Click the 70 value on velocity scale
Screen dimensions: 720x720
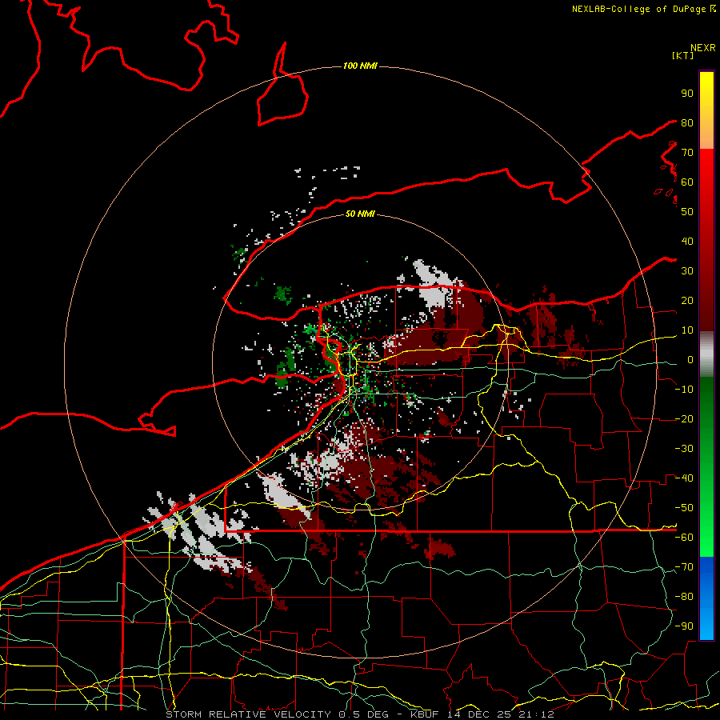coord(687,153)
